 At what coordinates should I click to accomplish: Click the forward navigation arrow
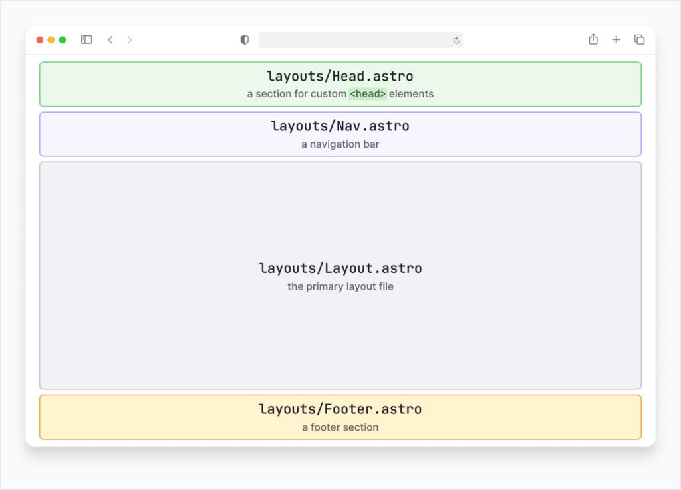[129, 39]
